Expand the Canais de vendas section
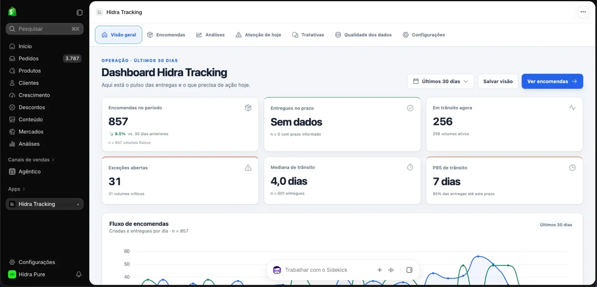Viewport: 597px width, 287px height. tap(31, 160)
